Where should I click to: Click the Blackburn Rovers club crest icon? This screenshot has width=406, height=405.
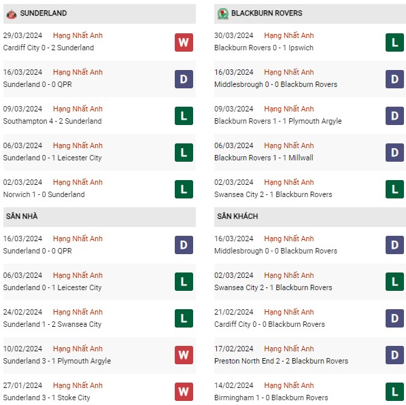222,14
